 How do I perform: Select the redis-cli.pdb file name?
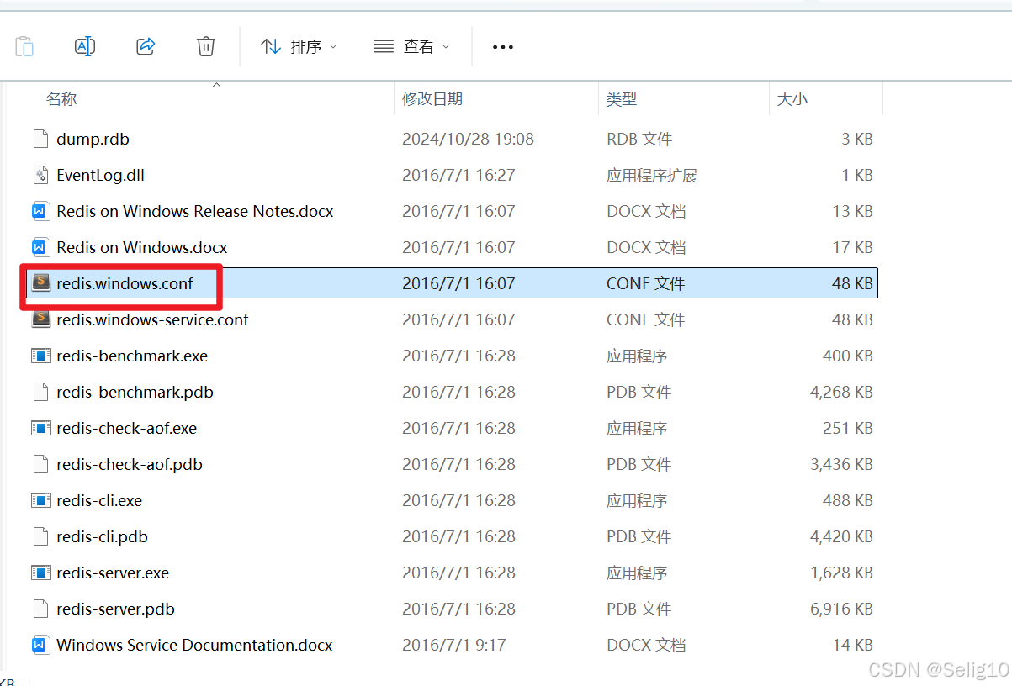tap(102, 536)
